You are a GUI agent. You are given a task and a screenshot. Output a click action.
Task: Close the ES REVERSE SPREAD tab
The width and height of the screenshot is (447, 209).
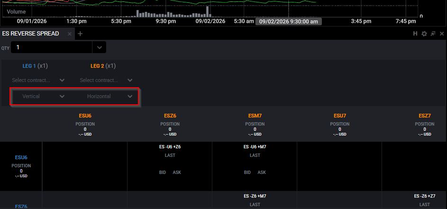(x=70, y=34)
